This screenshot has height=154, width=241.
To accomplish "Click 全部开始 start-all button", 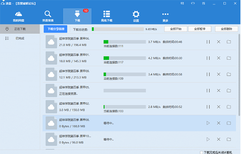I will tap(176, 29).
